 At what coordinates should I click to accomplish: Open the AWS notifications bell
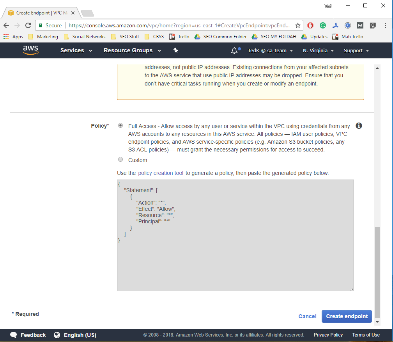pyautogui.click(x=234, y=50)
